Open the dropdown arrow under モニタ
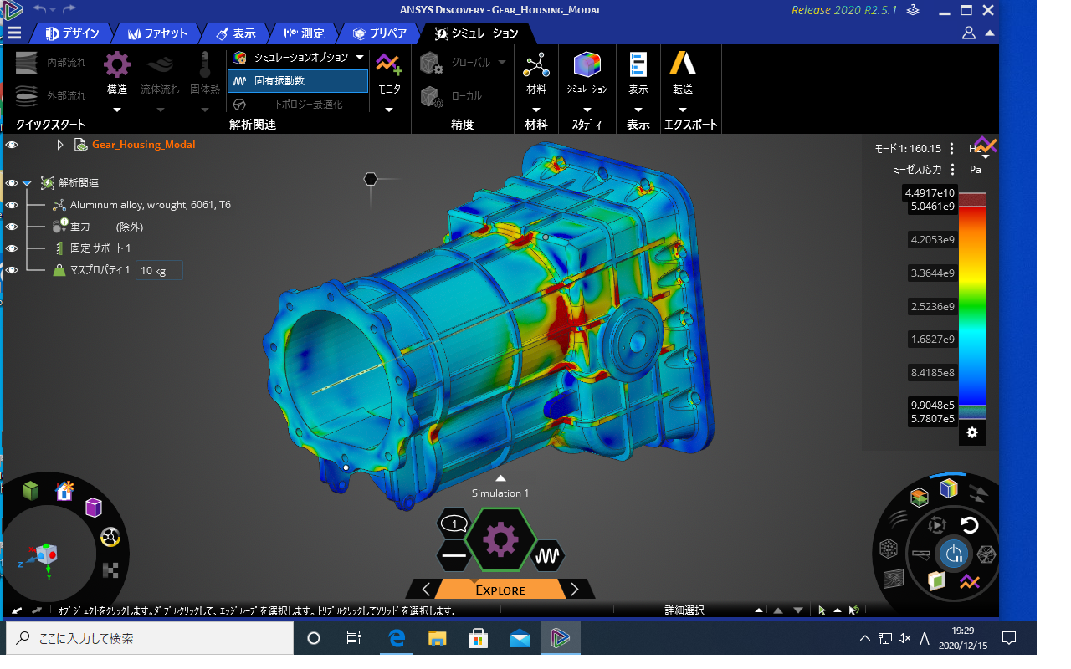The image size is (1071, 669). pos(388,110)
